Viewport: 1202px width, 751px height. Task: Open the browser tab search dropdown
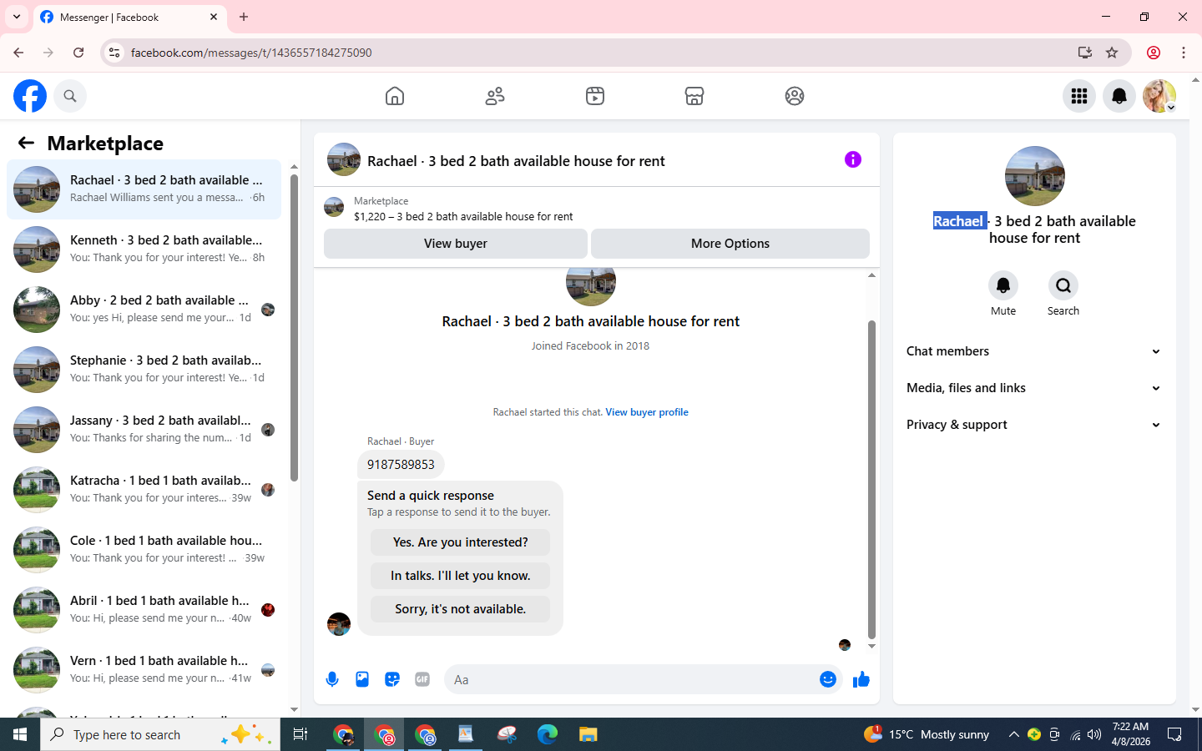tap(16, 17)
